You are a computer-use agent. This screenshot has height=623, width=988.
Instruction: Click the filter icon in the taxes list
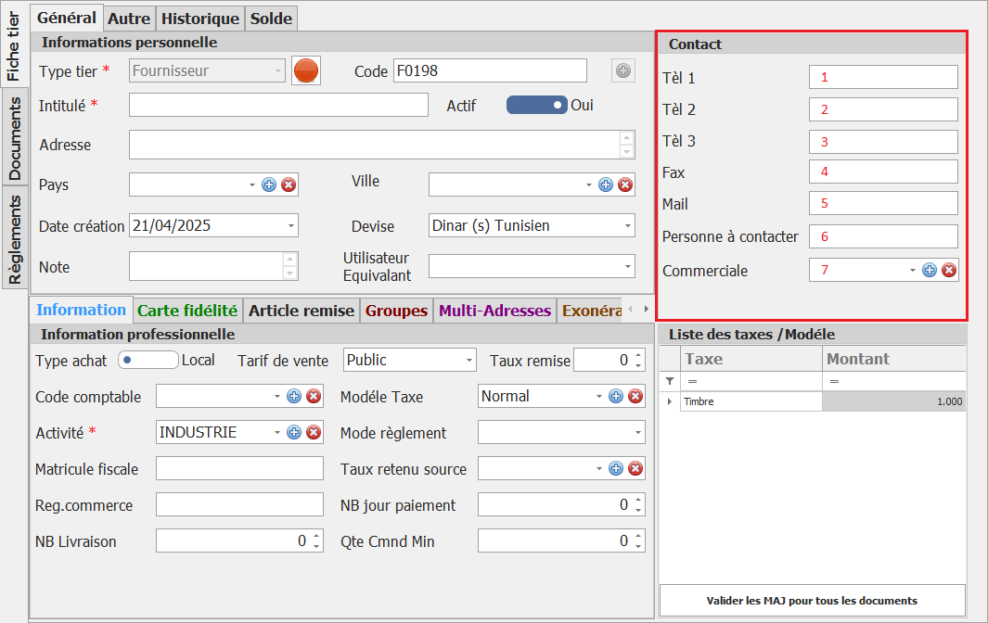coord(670,381)
